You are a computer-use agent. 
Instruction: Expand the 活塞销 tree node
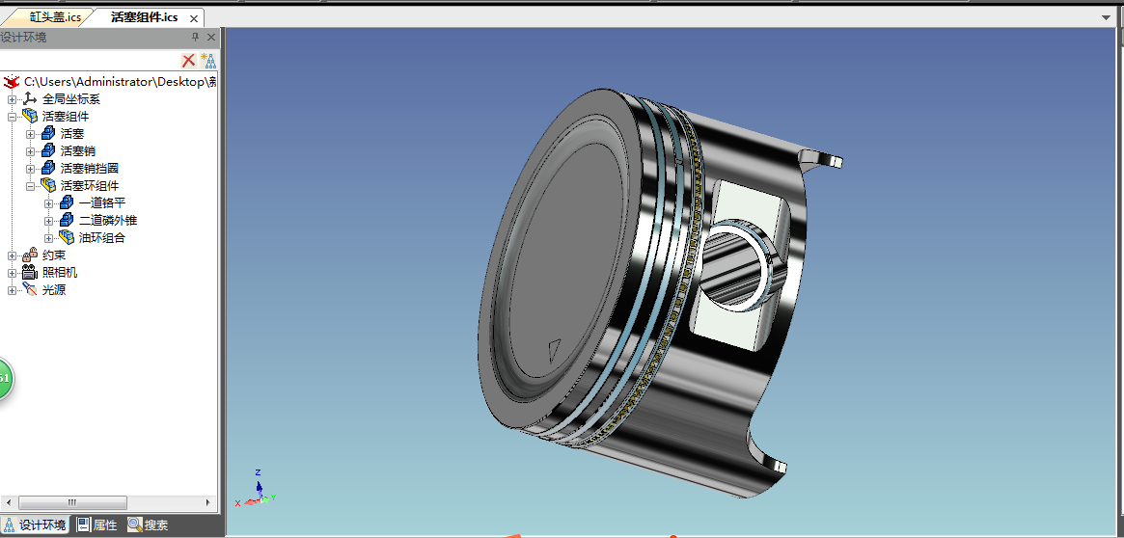pos(30,151)
